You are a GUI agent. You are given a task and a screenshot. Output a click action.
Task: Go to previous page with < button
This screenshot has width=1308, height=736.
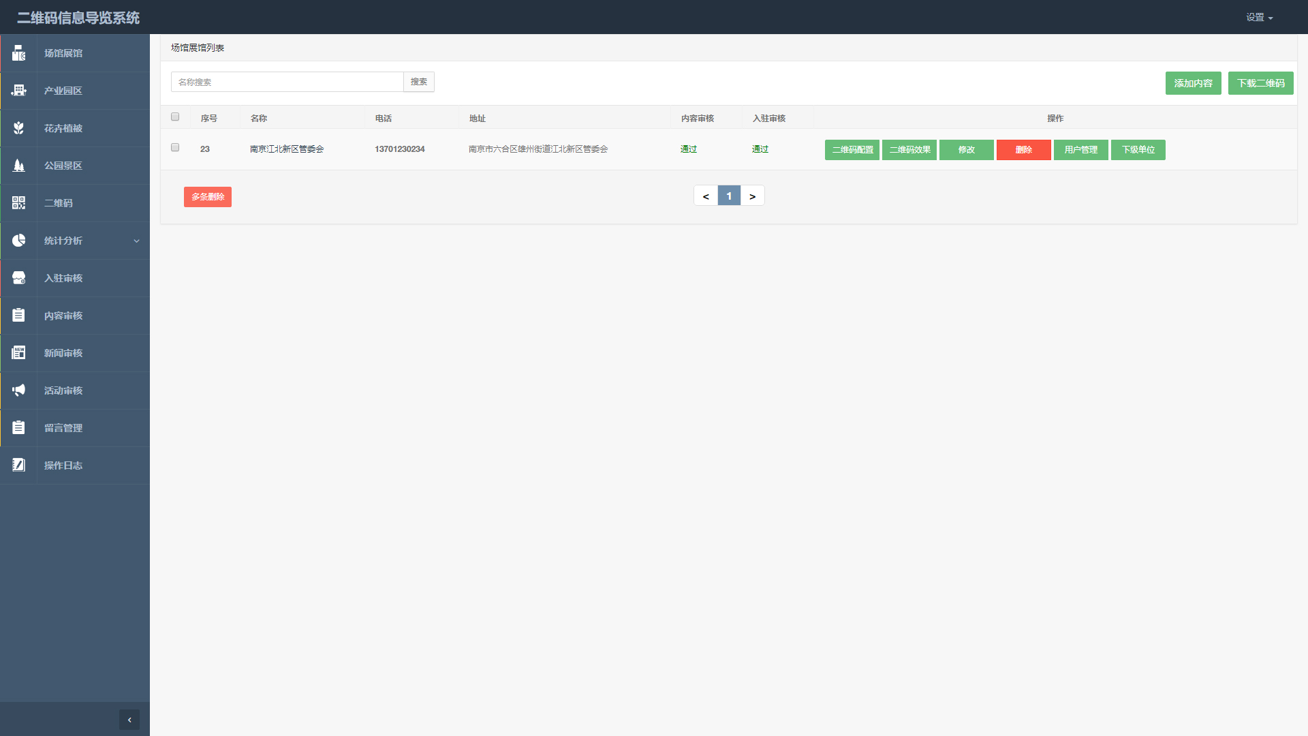(706, 196)
